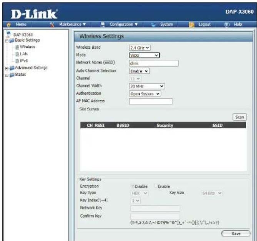Click the Advanced Settings folder icon

coord(12,68)
